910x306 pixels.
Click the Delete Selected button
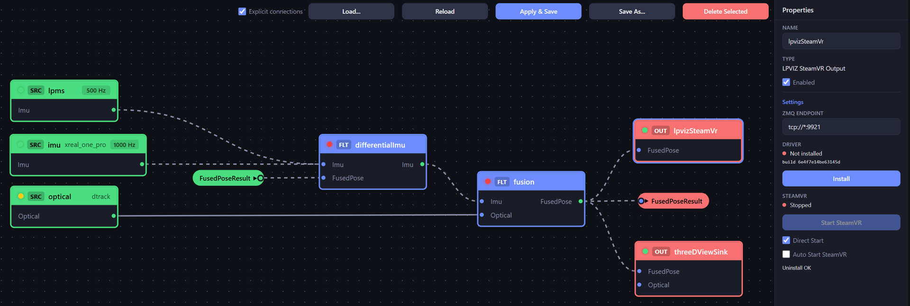(x=725, y=11)
